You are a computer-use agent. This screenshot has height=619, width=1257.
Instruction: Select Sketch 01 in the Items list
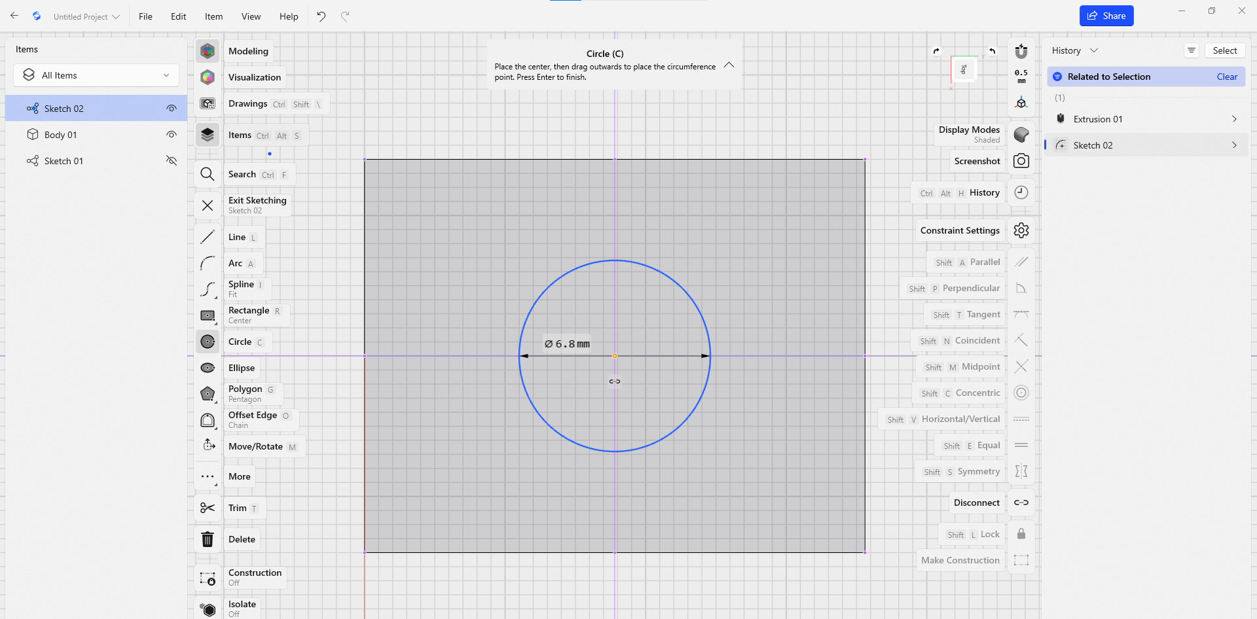click(96, 161)
